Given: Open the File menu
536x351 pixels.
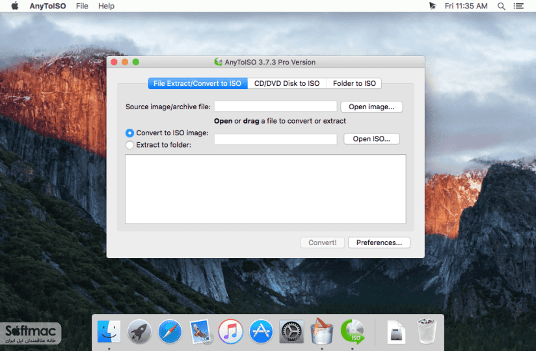Looking at the screenshot, I should point(82,6).
